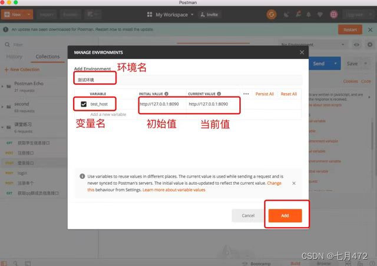This screenshot has height=266, width=377.
Task: Click current value http://127.0.0.1:8090 cell
Action: coord(208,104)
